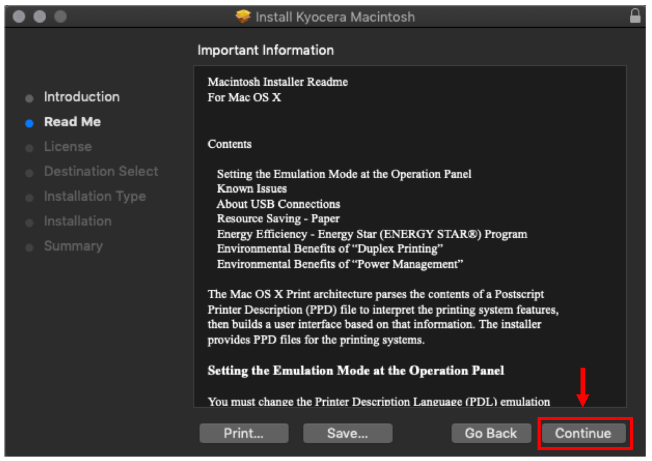Click the package box icon in title
Image resolution: width=652 pixels, height=461 pixels.
[x=243, y=17]
